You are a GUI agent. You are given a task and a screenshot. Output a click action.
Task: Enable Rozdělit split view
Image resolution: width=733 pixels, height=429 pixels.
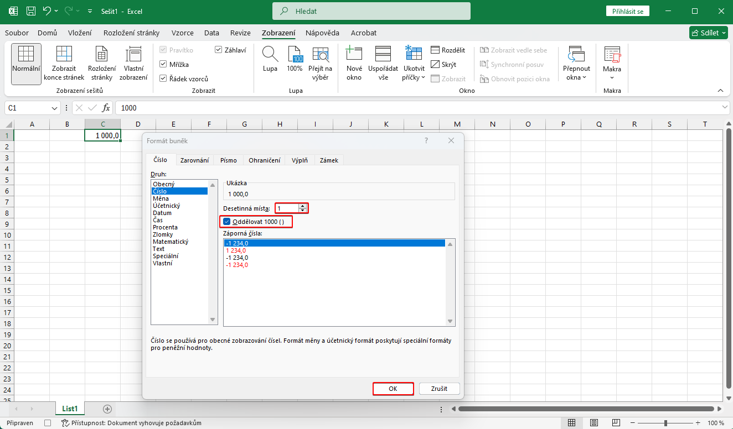(448, 50)
